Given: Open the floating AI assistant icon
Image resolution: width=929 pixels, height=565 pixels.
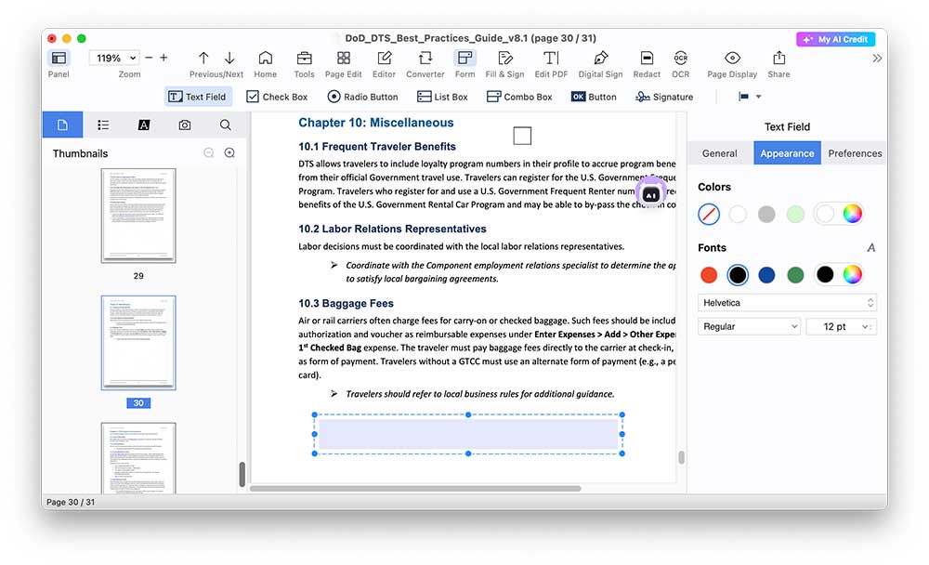Looking at the screenshot, I should [x=651, y=194].
